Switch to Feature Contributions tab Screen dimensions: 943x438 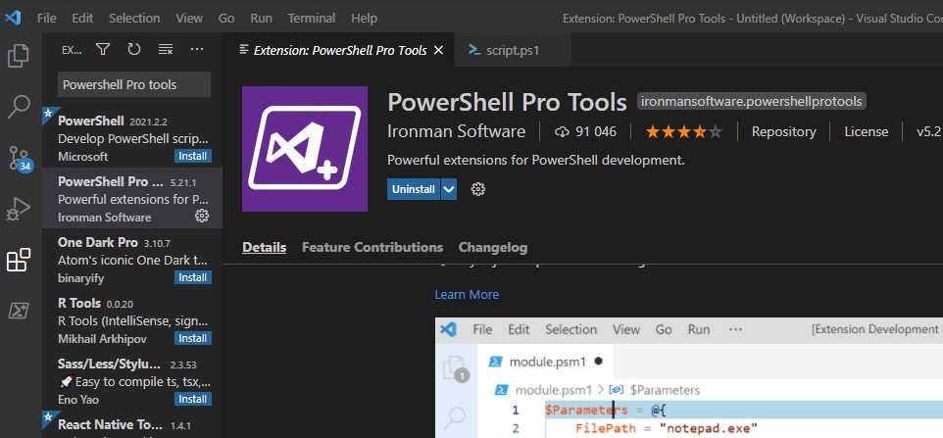pos(372,248)
